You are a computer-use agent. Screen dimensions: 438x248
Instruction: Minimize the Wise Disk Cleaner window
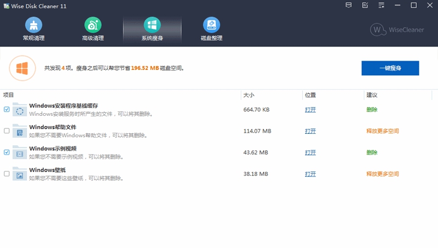pos(397,5)
